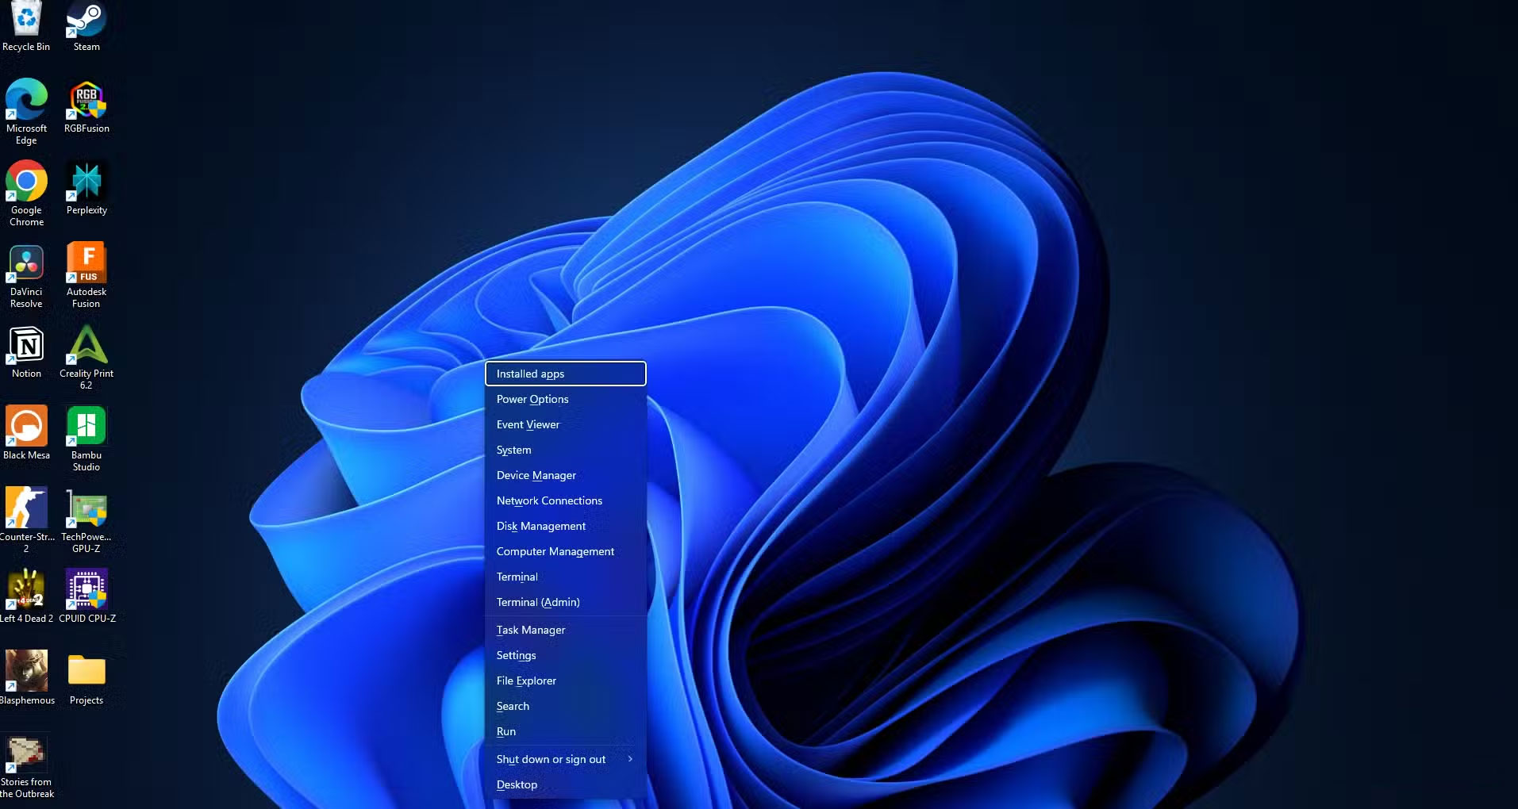The image size is (1518, 809).
Task: Open CPUID CPU-Z
Action: coord(86,589)
